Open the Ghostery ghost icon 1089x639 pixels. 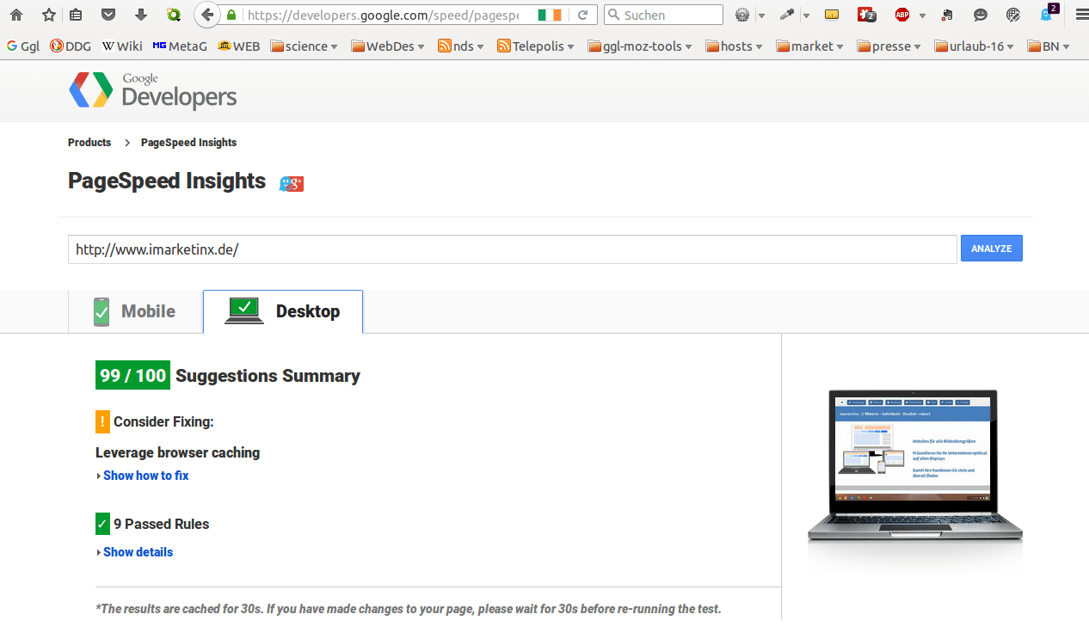click(1048, 14)
